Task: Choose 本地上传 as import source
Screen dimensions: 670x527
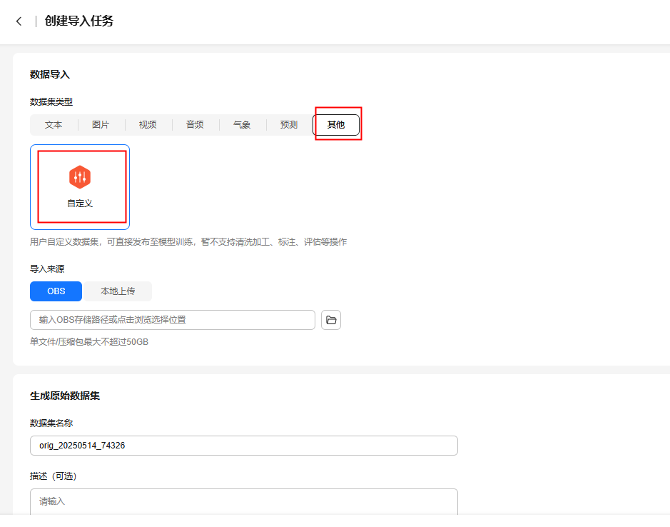Action: pyautogui.click(x=118, y=291)
